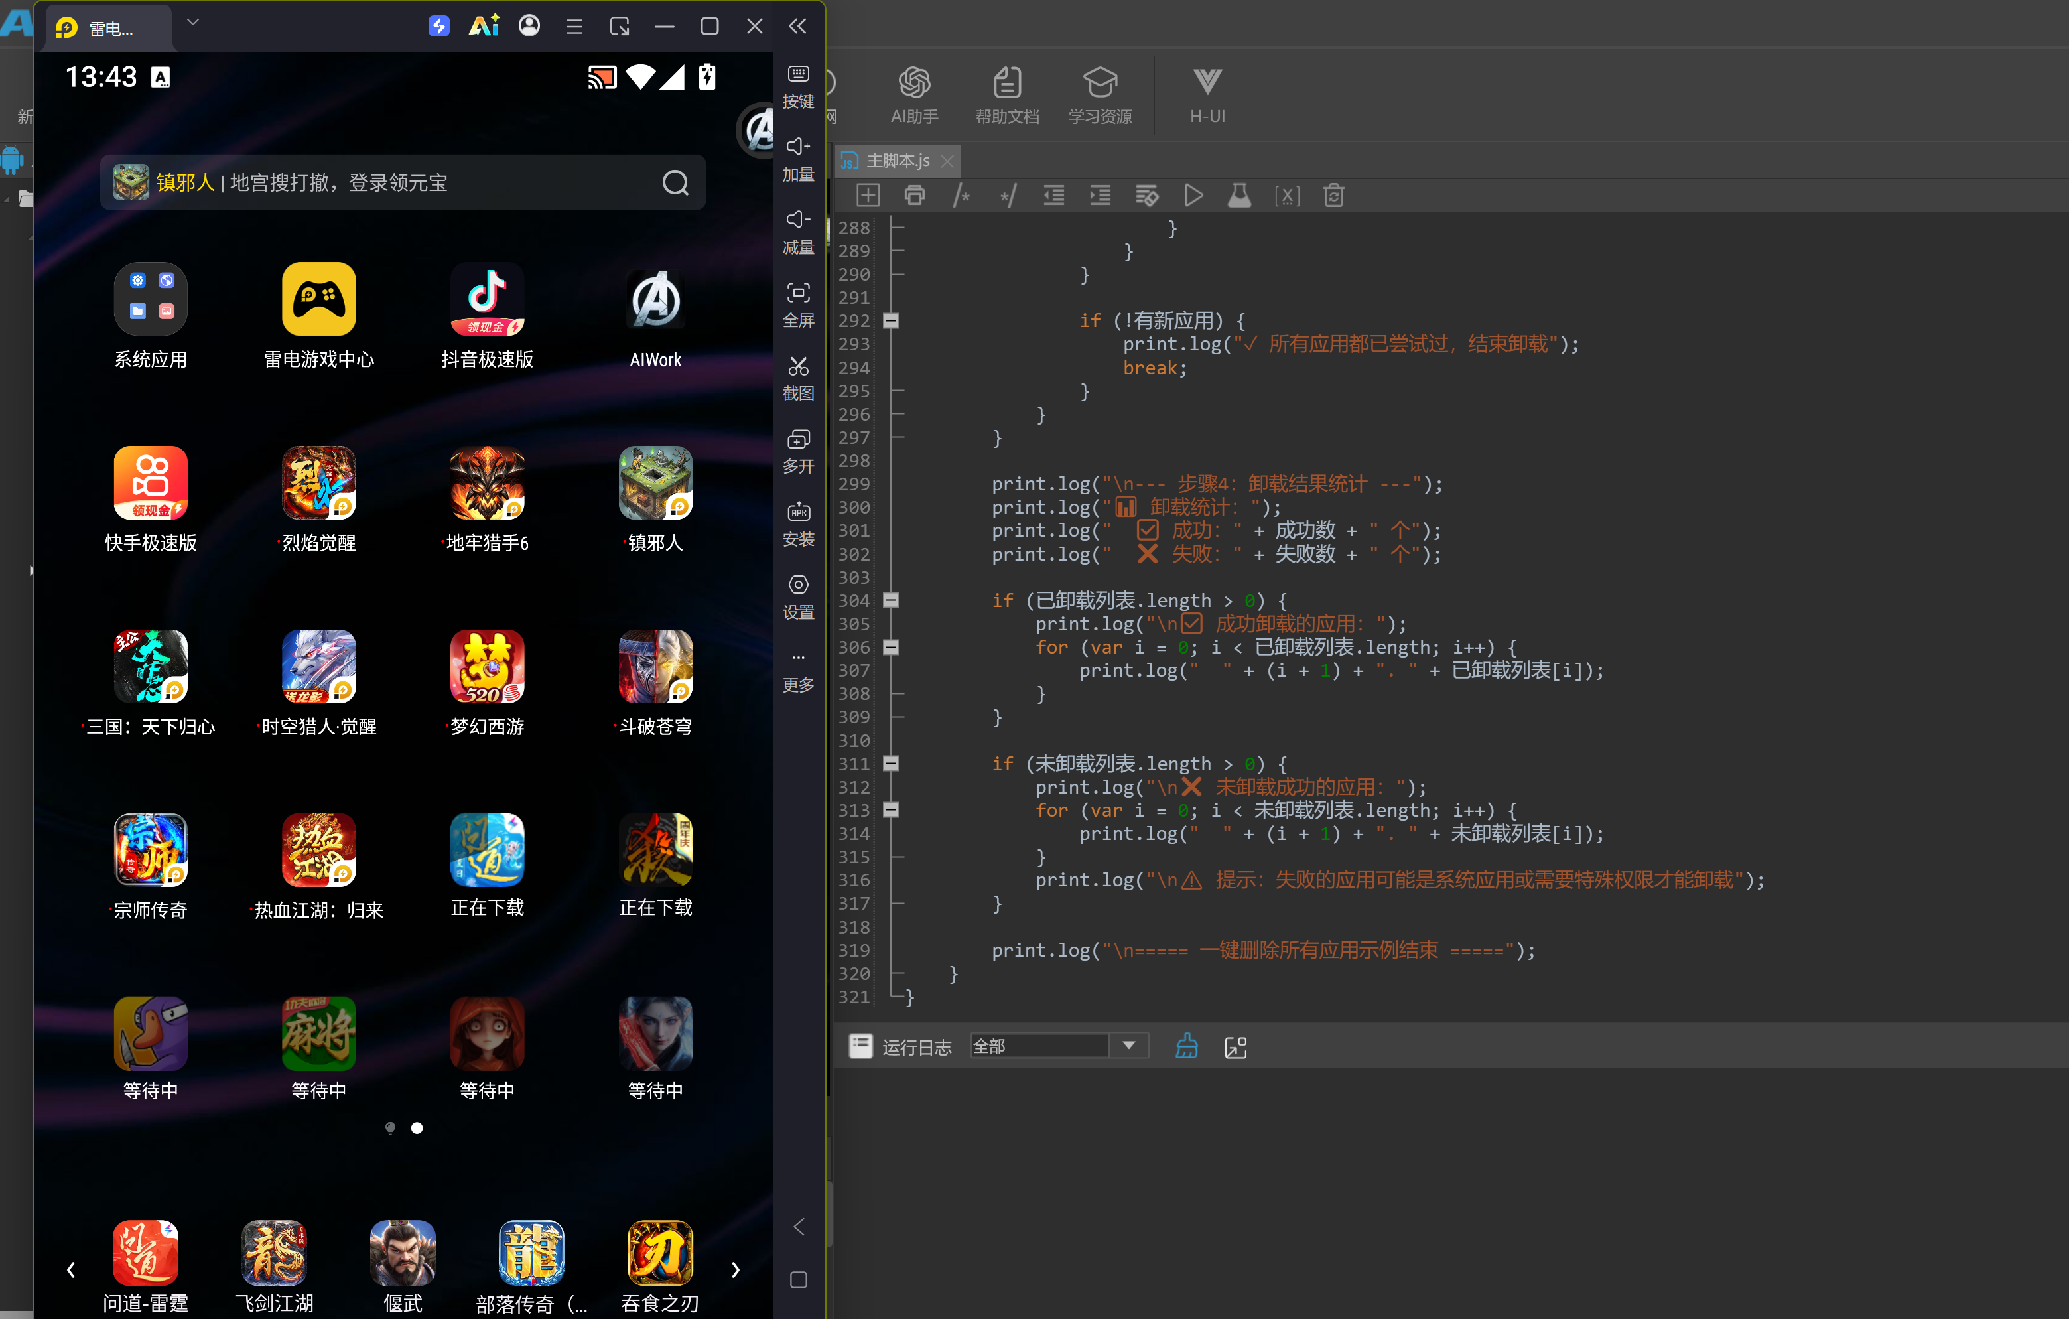Click the 镇邪人 search input bar
This screenshot has height=1319, width=2069.
402,182
